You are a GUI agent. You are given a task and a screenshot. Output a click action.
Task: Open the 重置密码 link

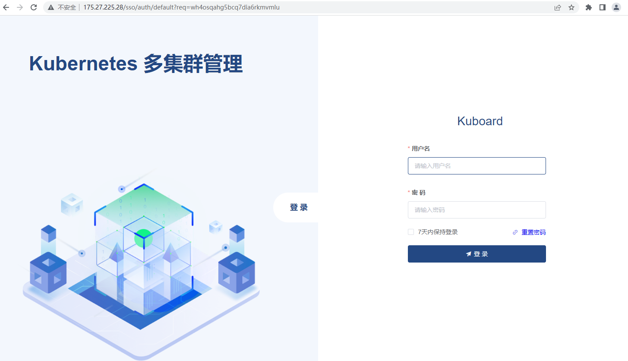coord(533,232)
